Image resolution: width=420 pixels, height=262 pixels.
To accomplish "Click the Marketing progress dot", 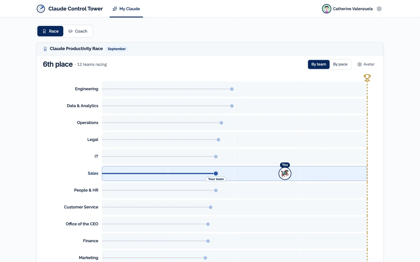I will pos(205,258).
